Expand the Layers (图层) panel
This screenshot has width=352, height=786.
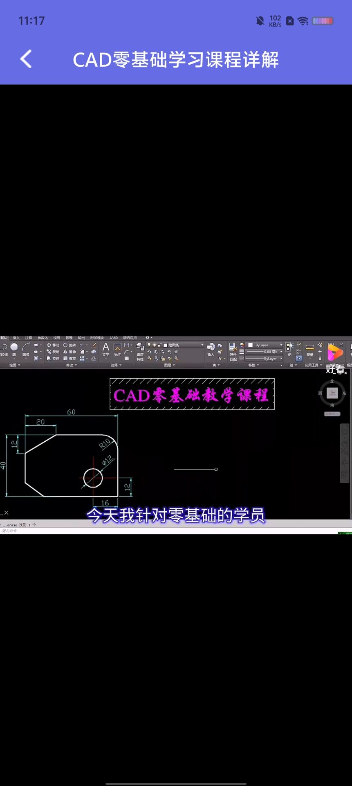point(170,365)
